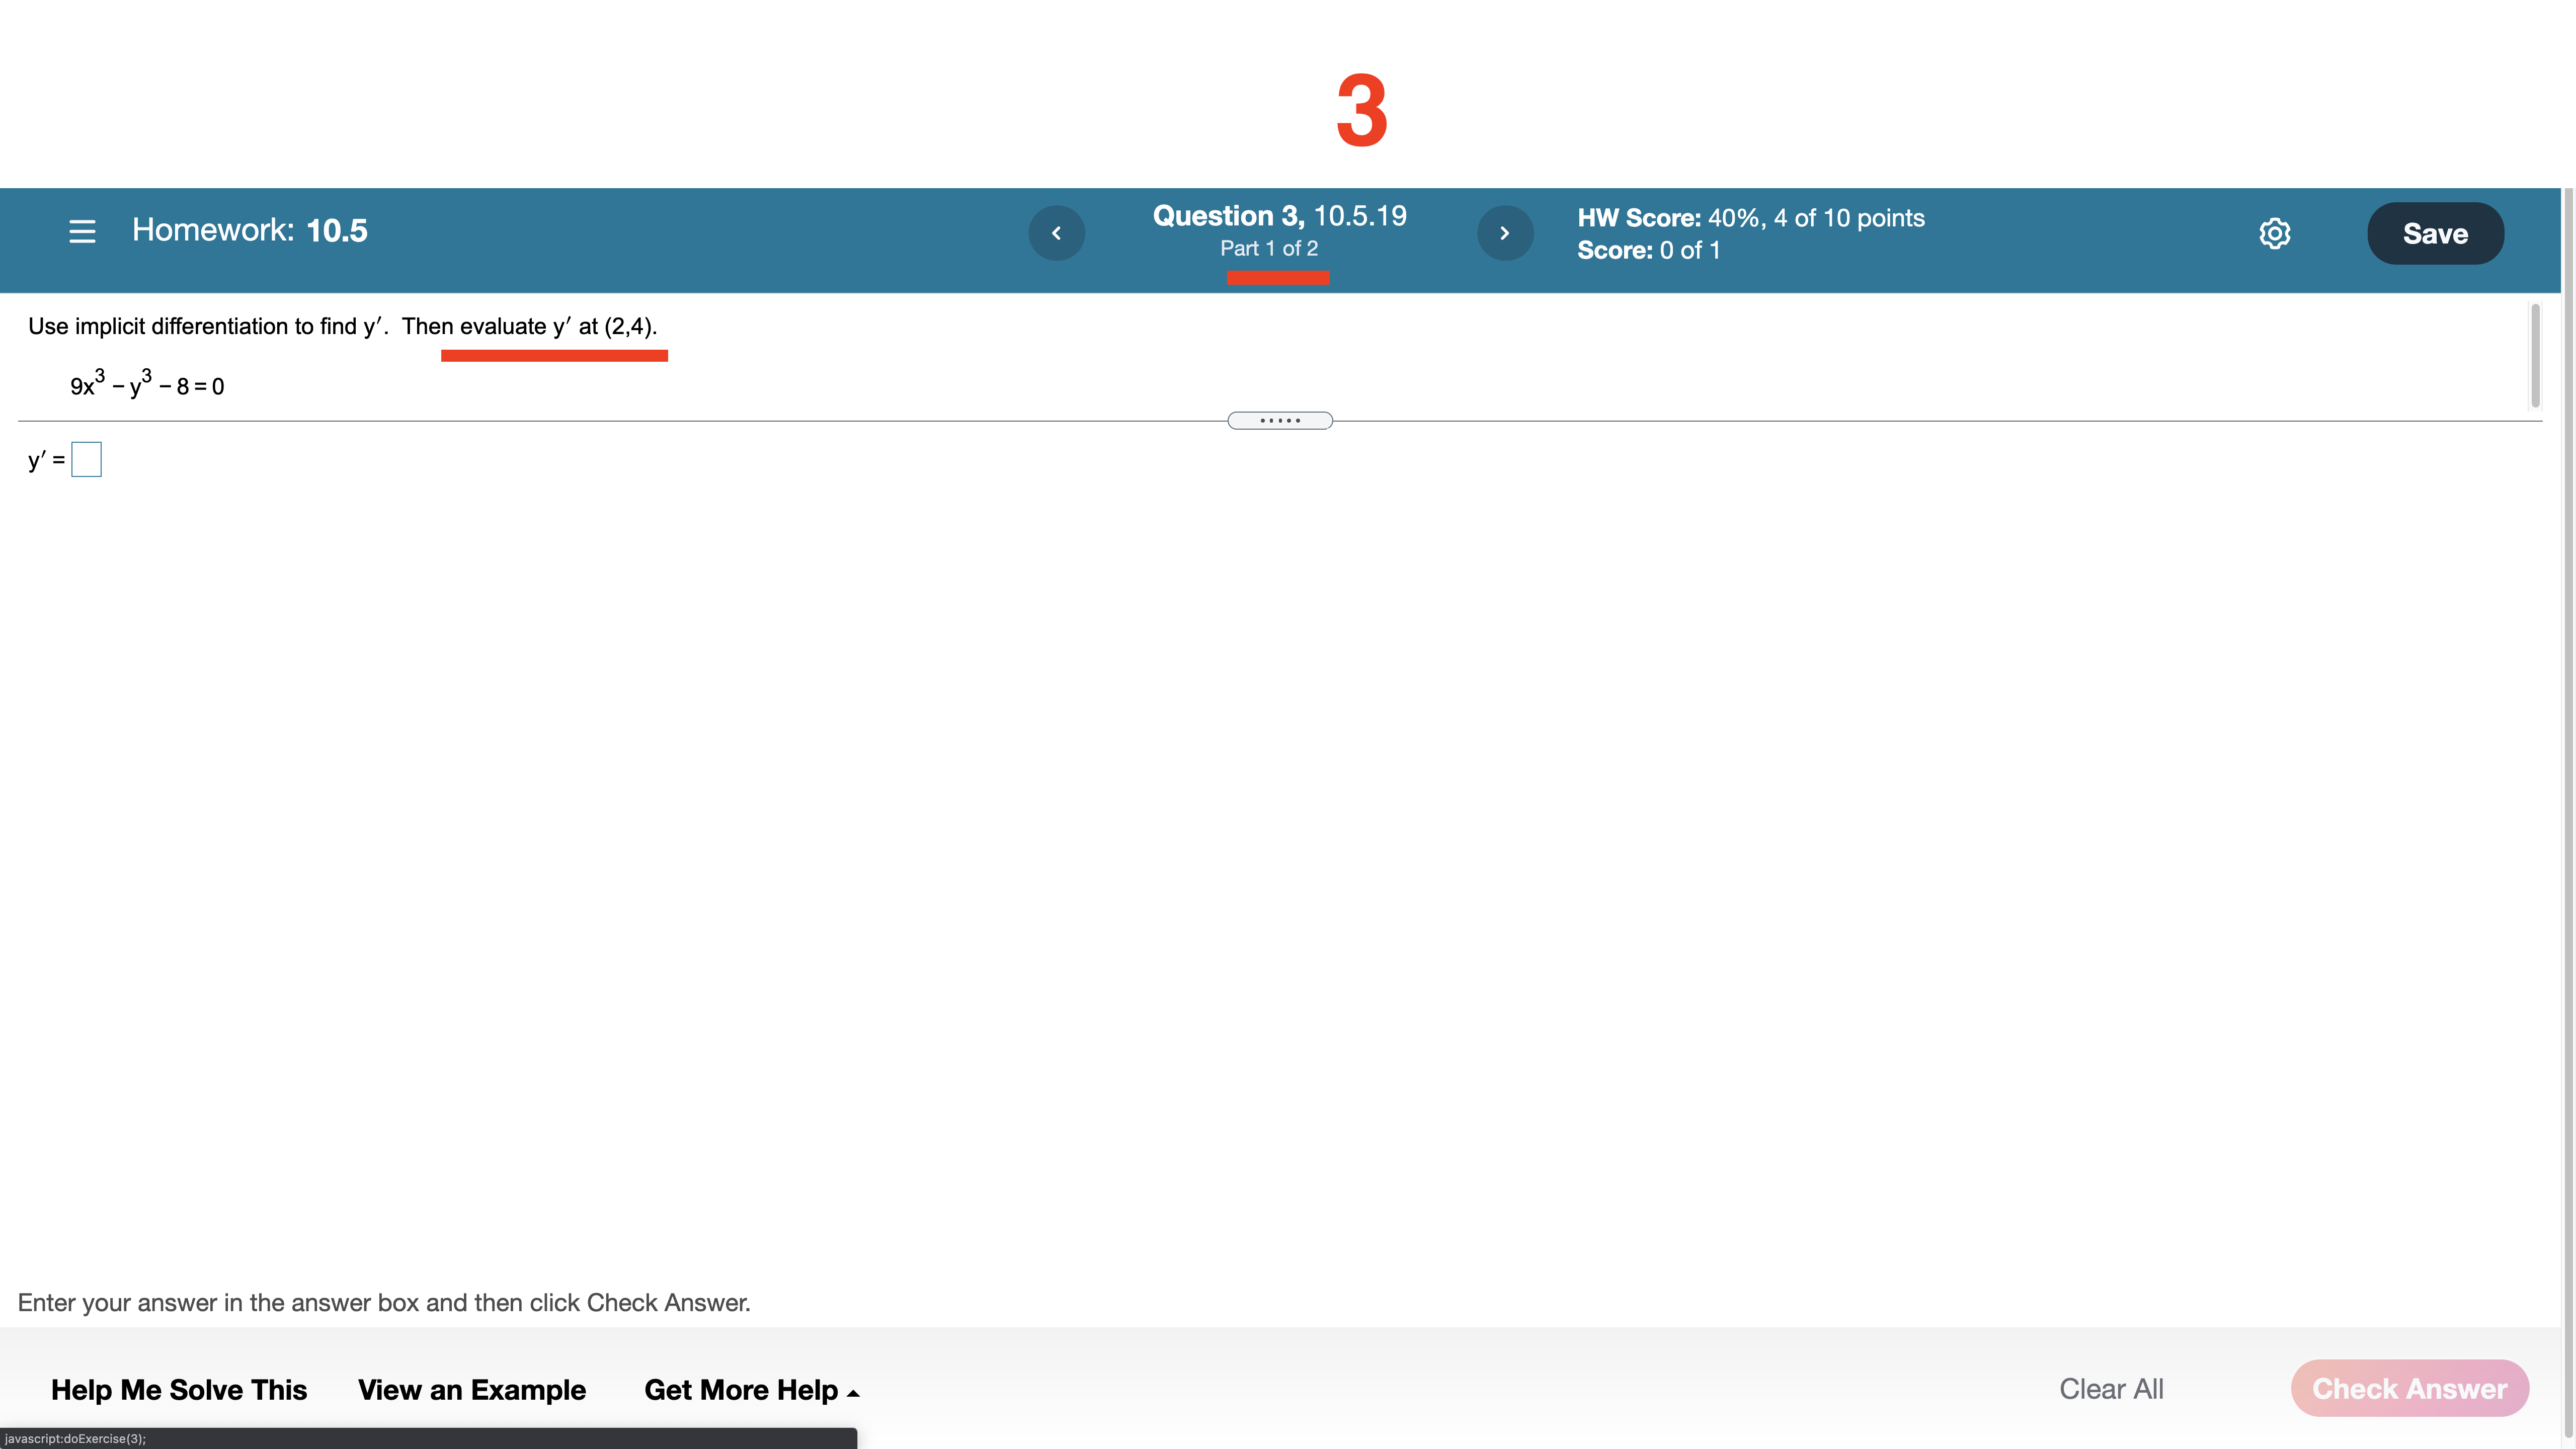
Task: Click the y′ answer input box
Action: pyautogui.click(x=87, y=460)
